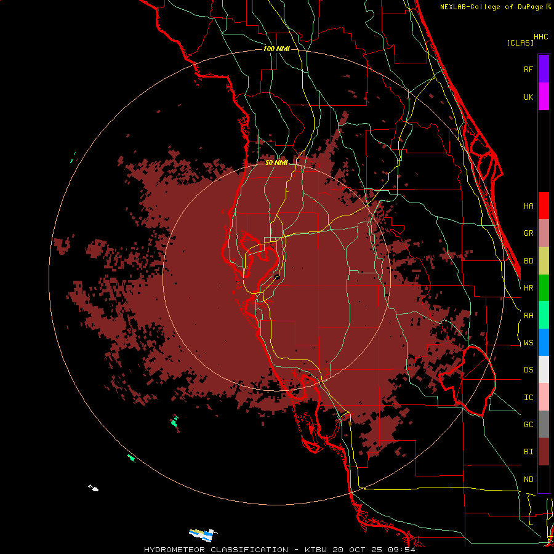554x554 pixels.
Task: Click the BD yellow legend swatch
Action: [544, 261]
